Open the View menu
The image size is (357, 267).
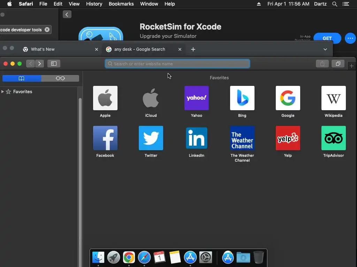[74, 4]
